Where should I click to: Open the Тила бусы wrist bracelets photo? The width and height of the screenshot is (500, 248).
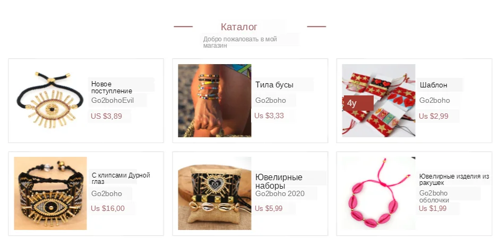tap(214, 101)
